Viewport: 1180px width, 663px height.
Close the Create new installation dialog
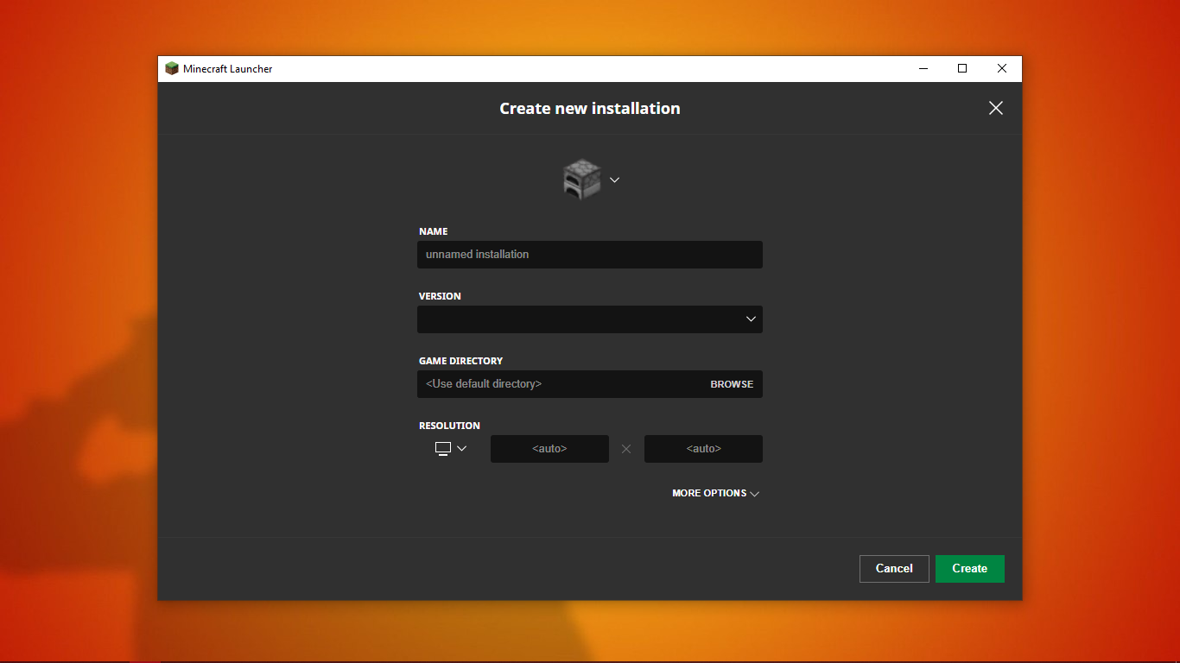(995, 108)
